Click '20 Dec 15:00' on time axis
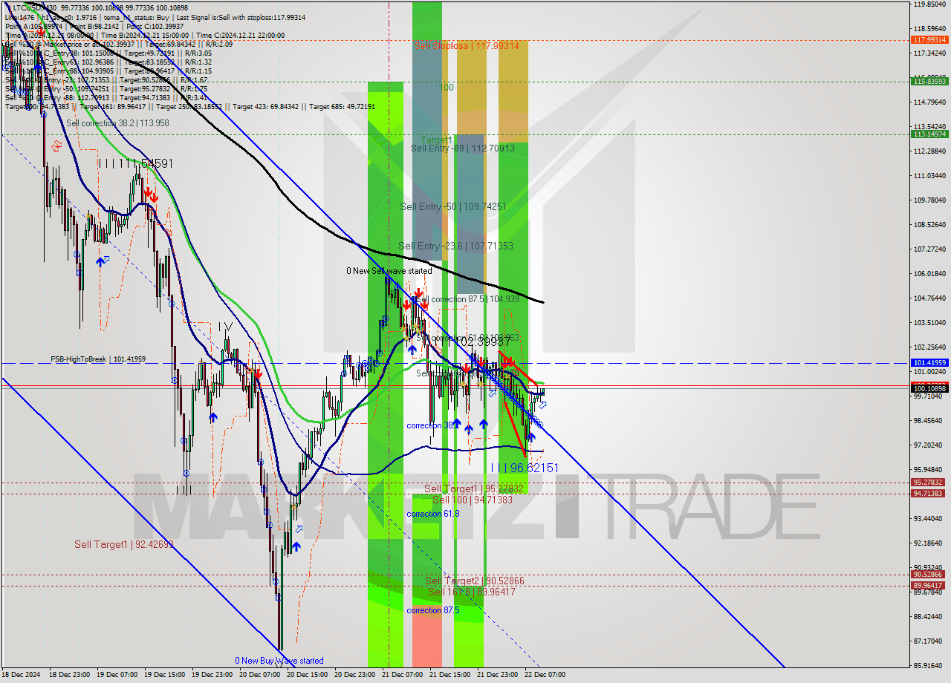 [x=307, y=676]
